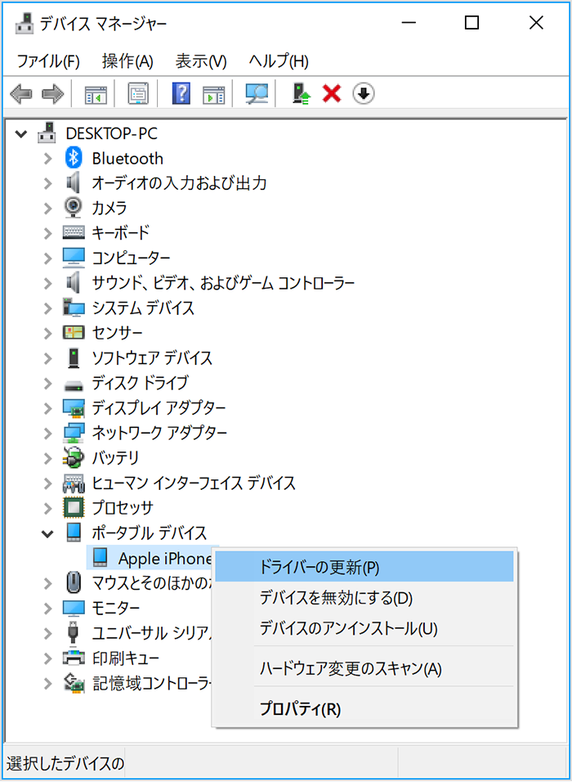Select the センサー row label
The image size is (572, 782).
pos(117,333)
